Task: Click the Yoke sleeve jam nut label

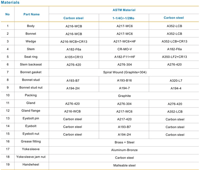Action: coord(31,157)
